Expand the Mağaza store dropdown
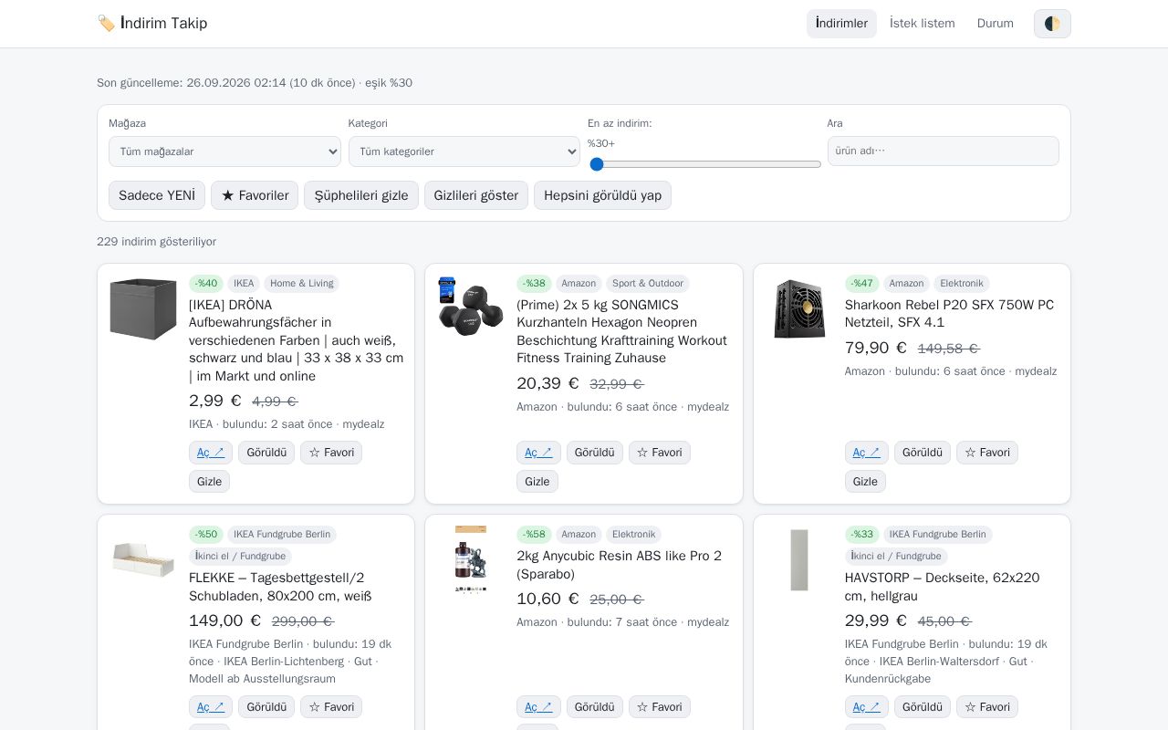The image size is (1168, 730). point(224,151)
